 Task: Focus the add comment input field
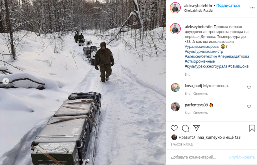[x=198, y=157]
